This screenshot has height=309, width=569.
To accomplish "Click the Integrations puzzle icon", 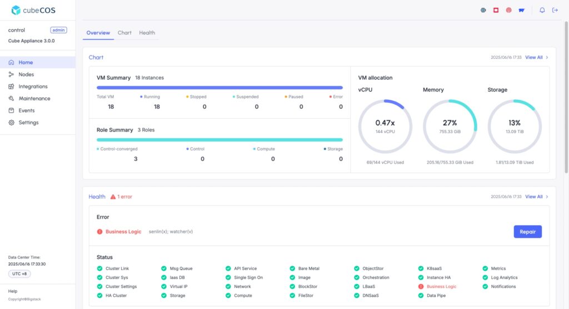I will coord(12,87).
